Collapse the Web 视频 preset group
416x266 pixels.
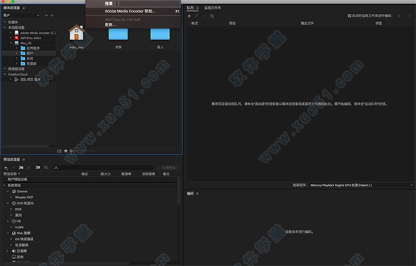8,234
